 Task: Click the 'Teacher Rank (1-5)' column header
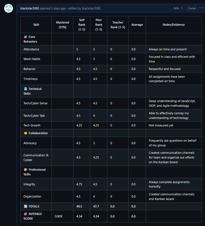118,25
